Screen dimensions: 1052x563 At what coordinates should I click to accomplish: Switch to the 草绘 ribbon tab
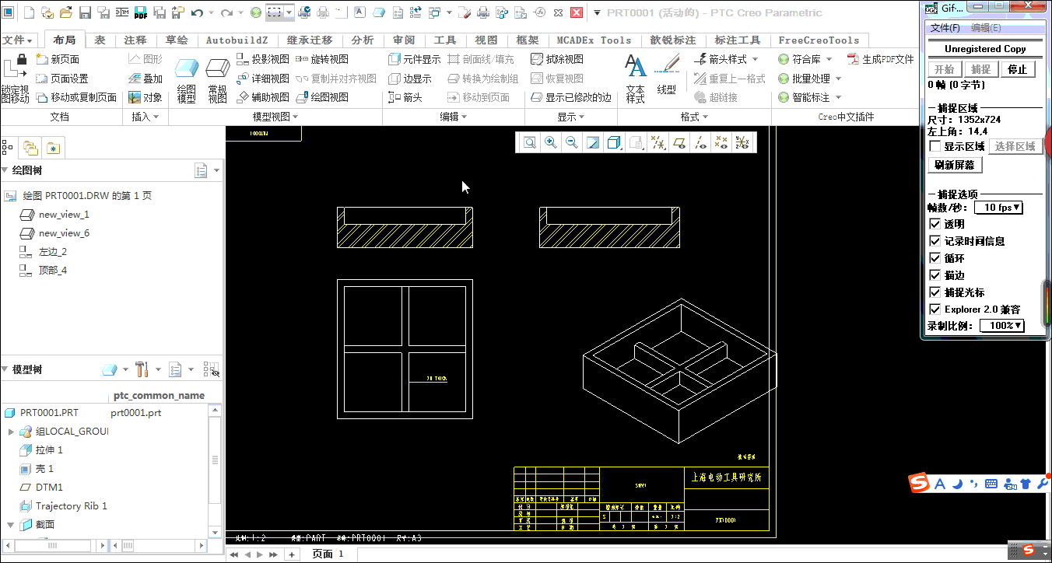point(176,40)
